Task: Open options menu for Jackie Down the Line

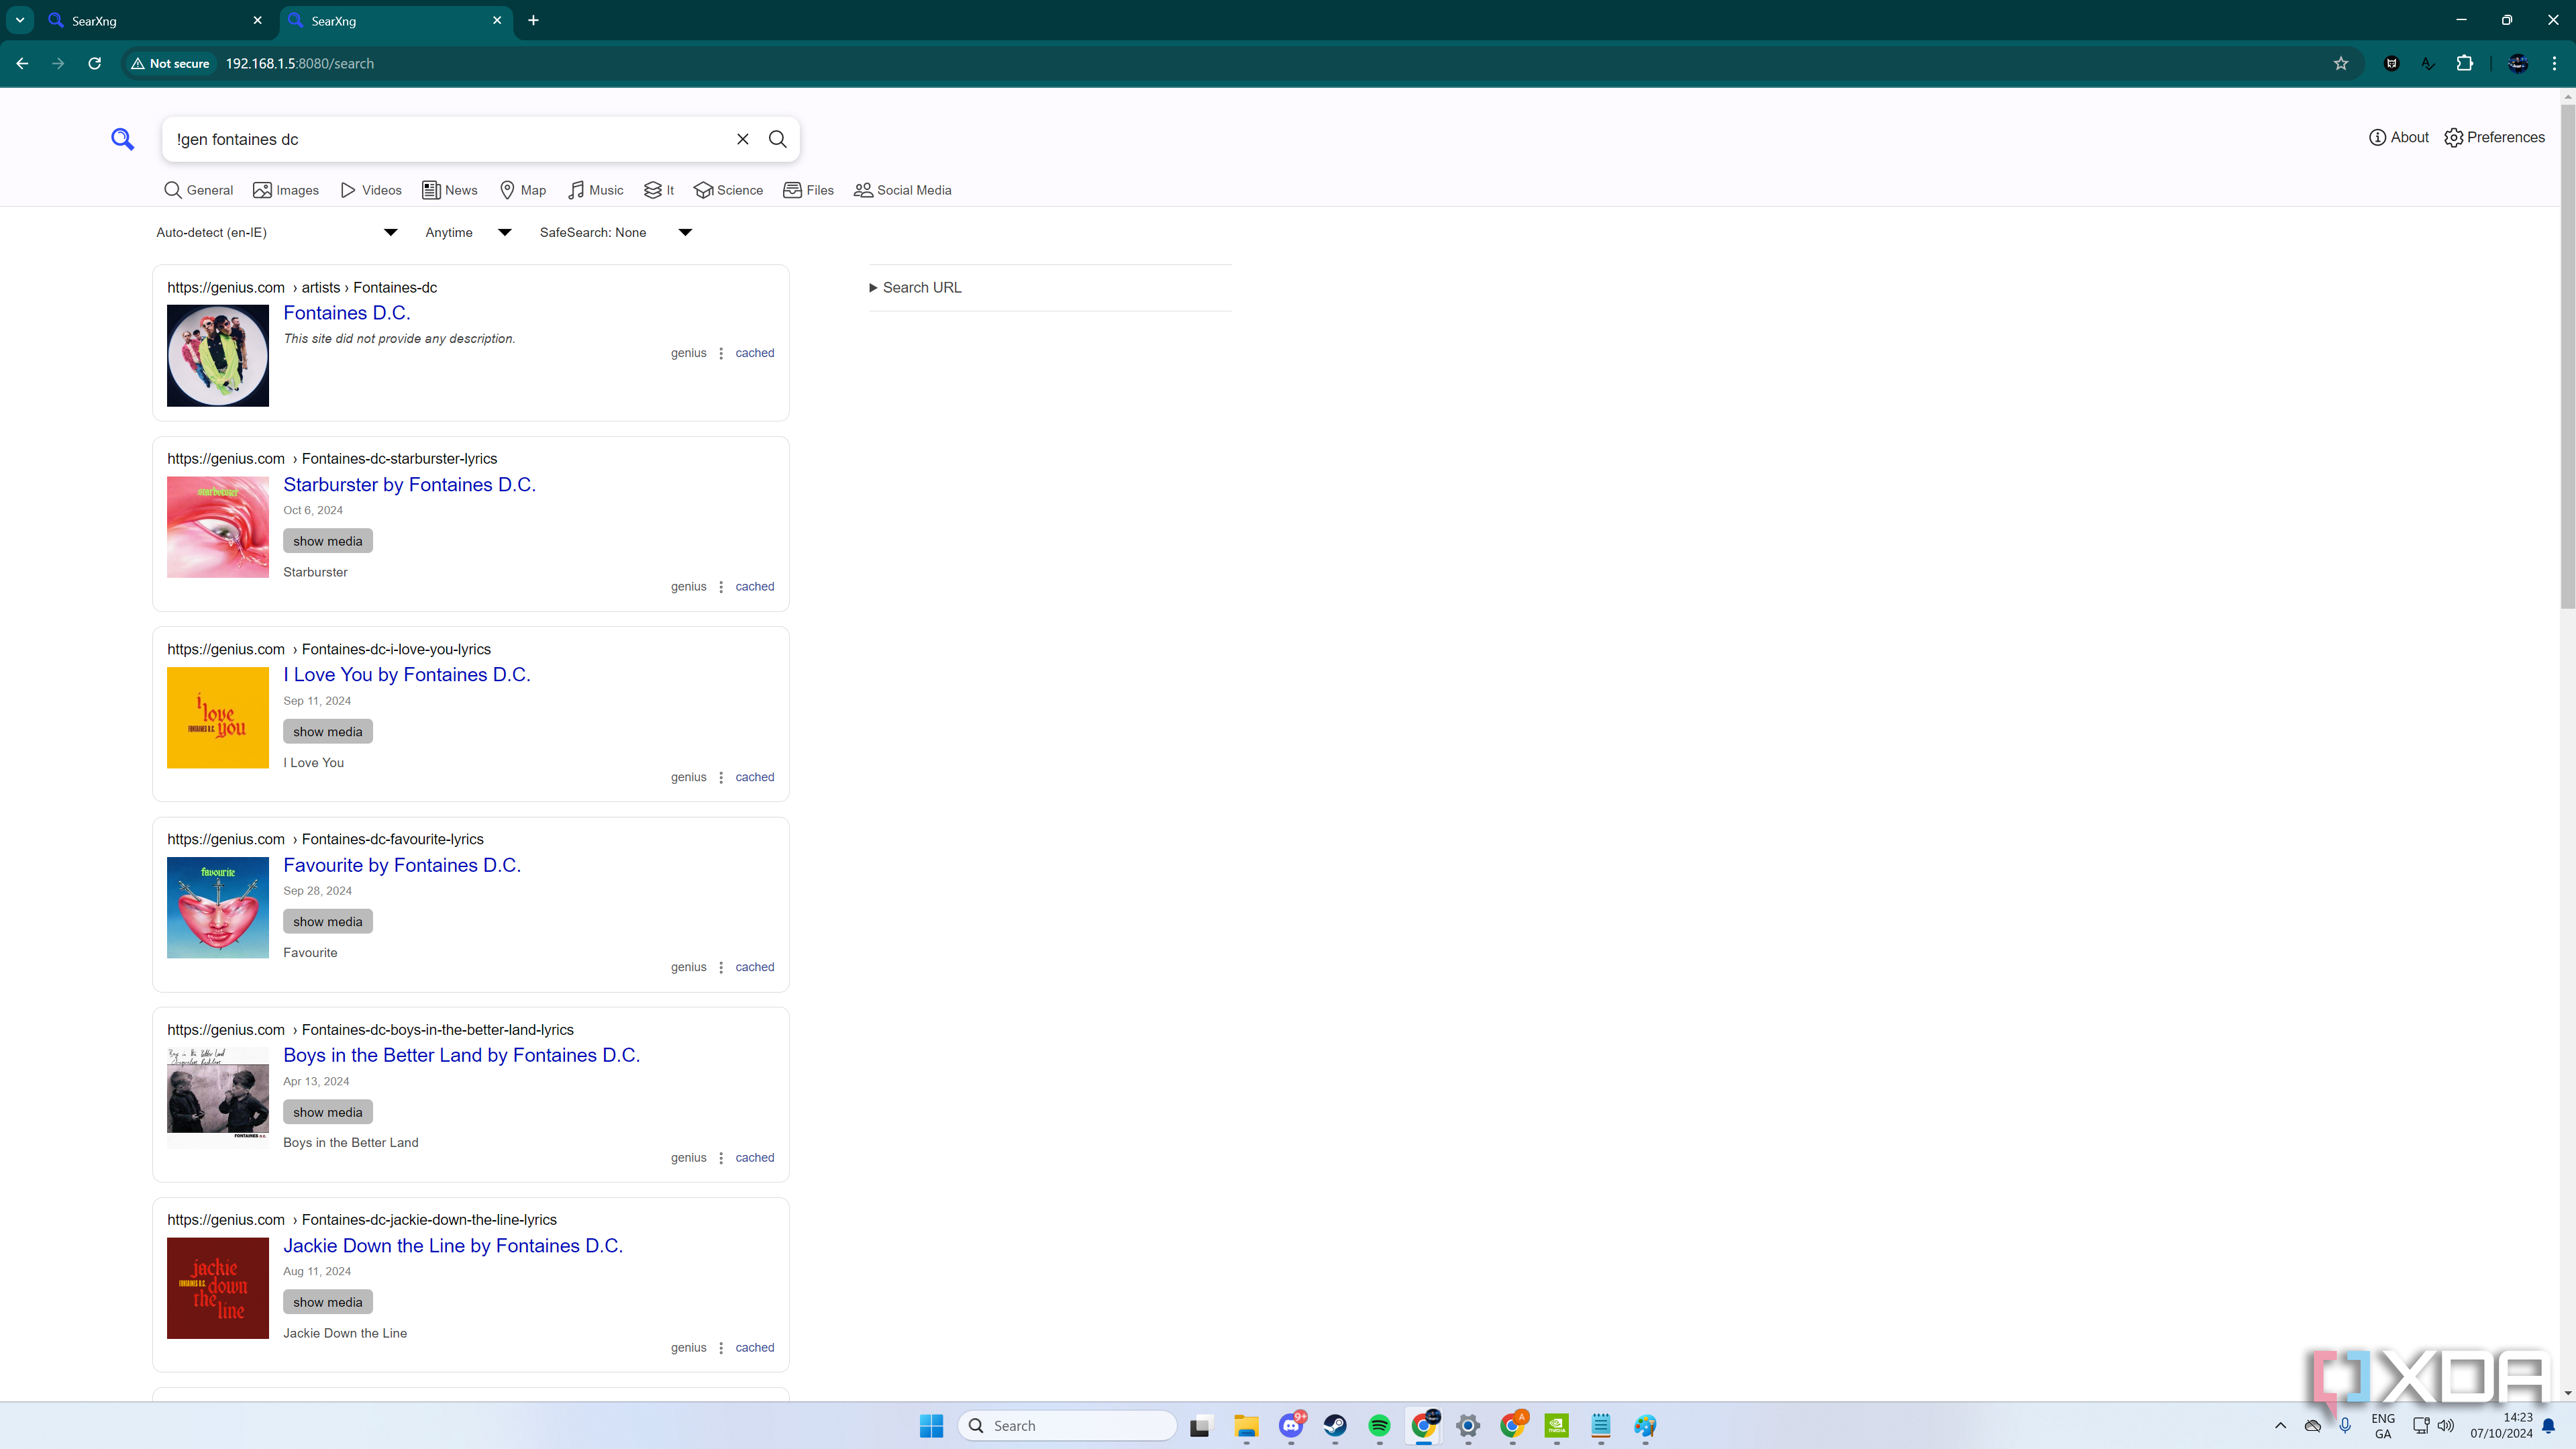Action: pos(721,1348)
